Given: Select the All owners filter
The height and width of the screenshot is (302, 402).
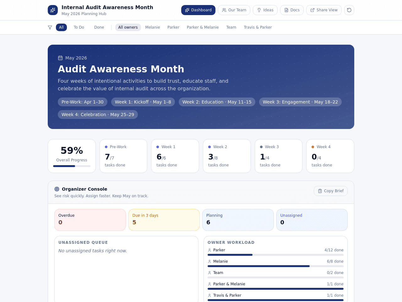Looking at the screenshot, I should click(x=128, y=27).
